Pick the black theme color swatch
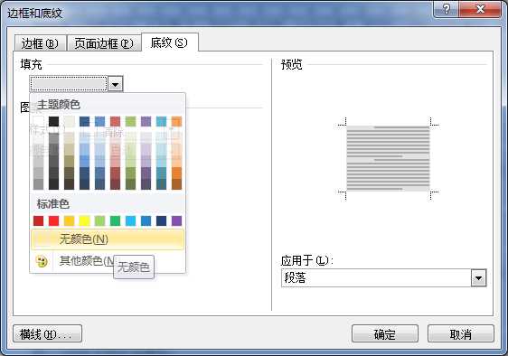Image resolution: width=508 pixels, height=356 pixels. pos(53,121)
